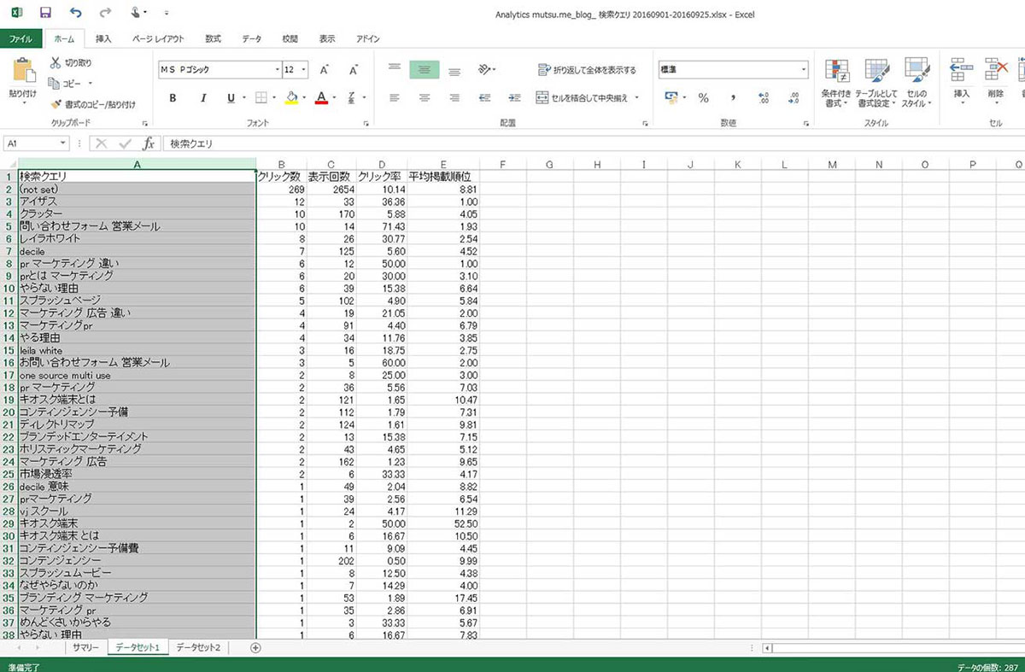Viewport: 1025px width, 672px height.
Task: Increase font size with large A icon
Action: (x=325, y=70)
